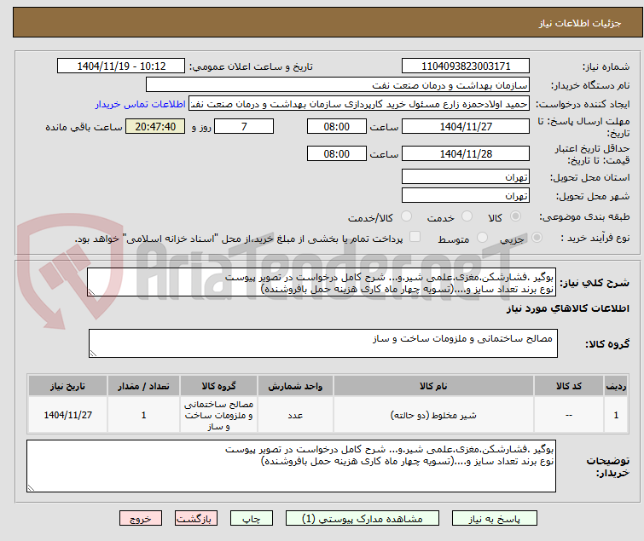Click resize handle of گروه کالا box

[x=93, y=354]
